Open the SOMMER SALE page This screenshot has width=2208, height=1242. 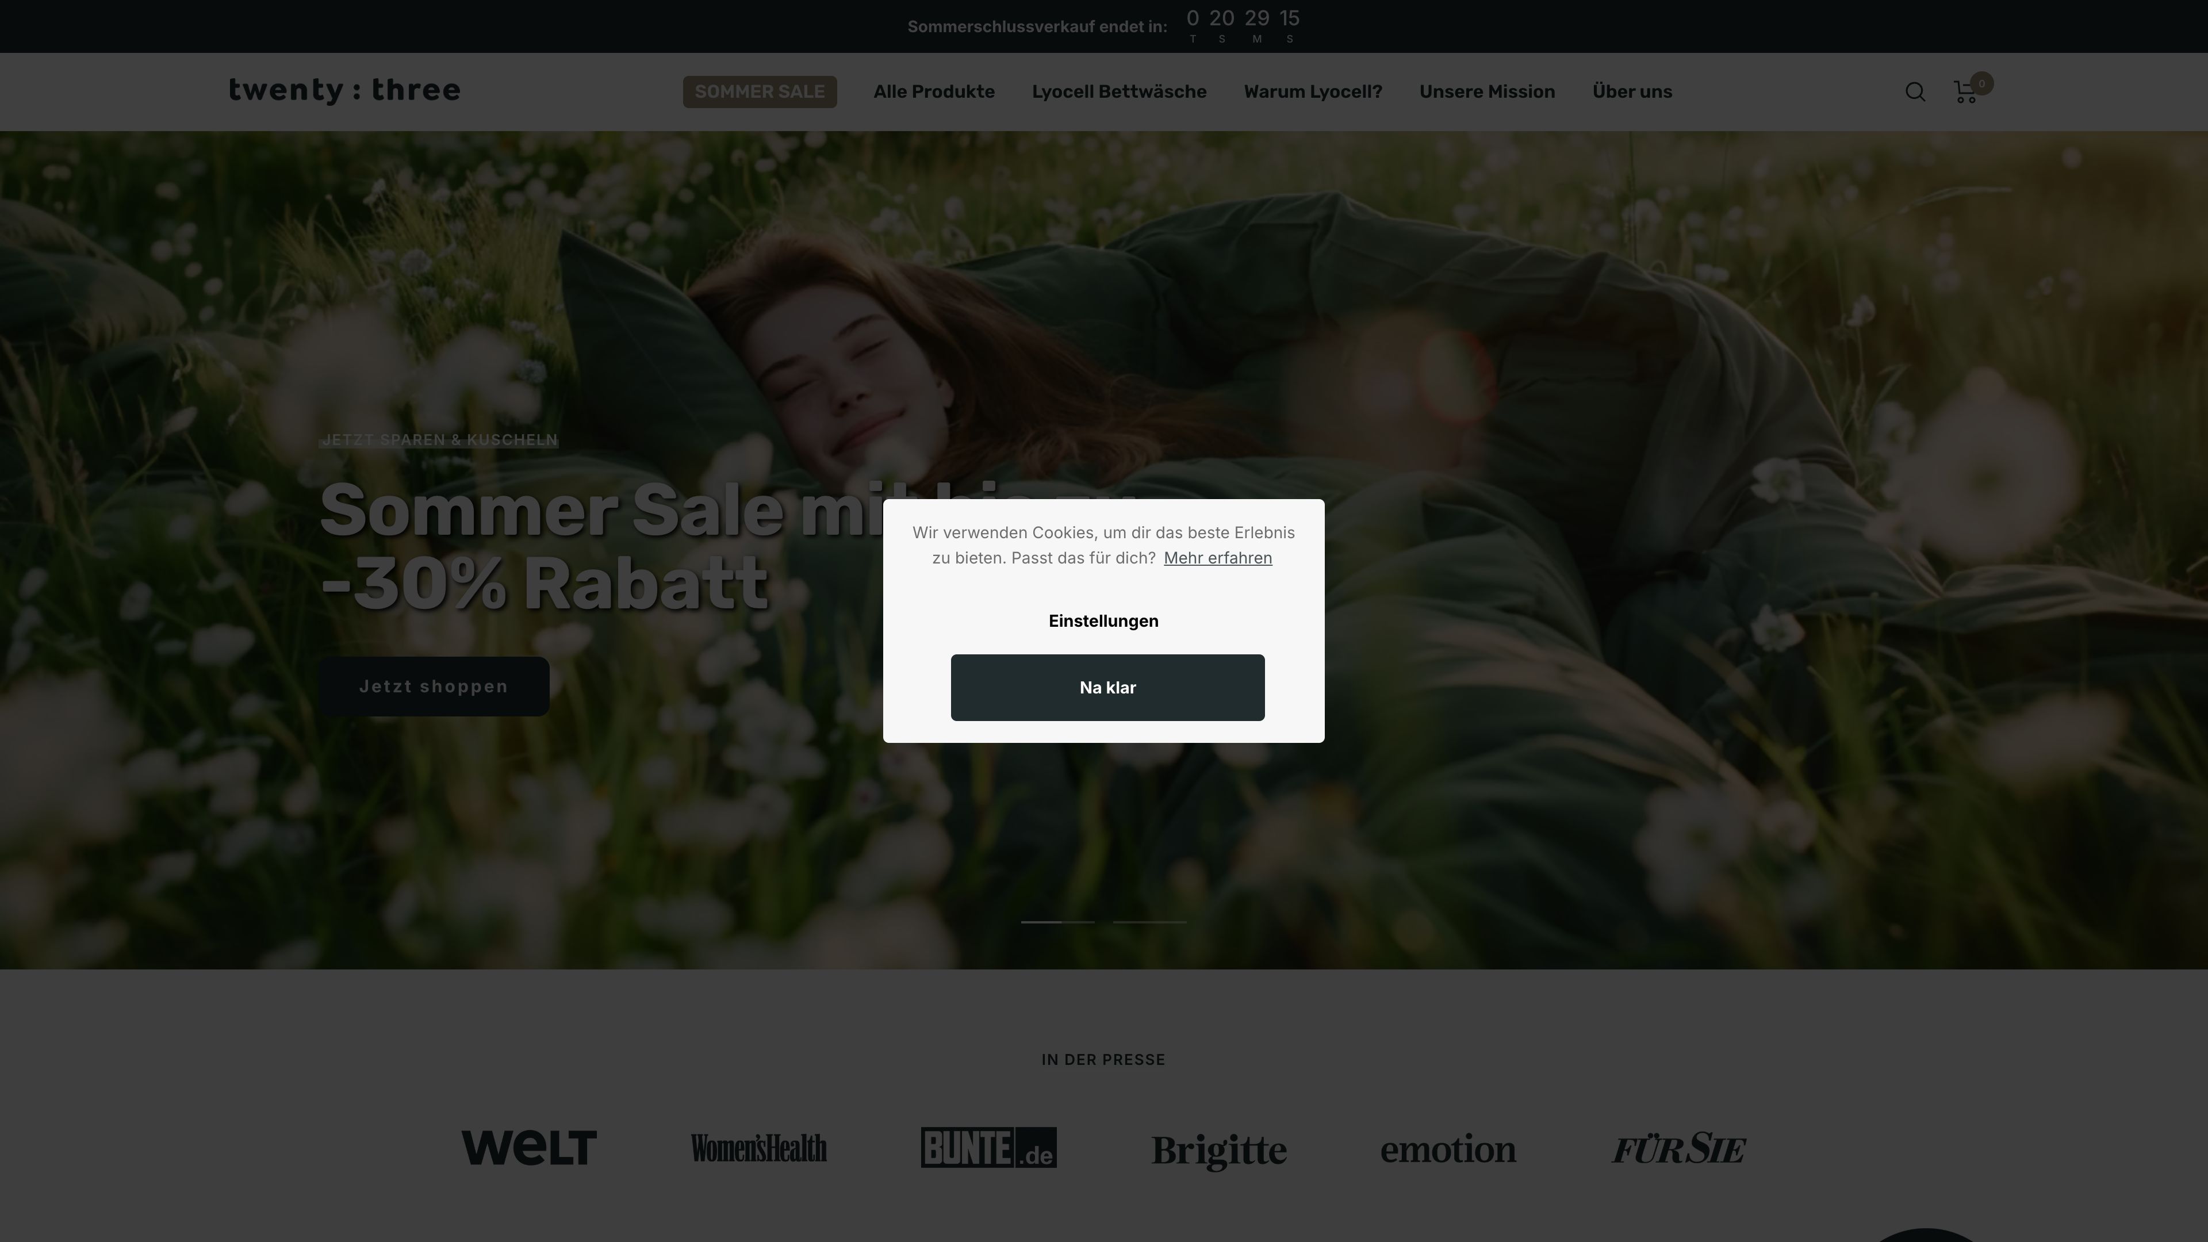[x=760, y=92]
